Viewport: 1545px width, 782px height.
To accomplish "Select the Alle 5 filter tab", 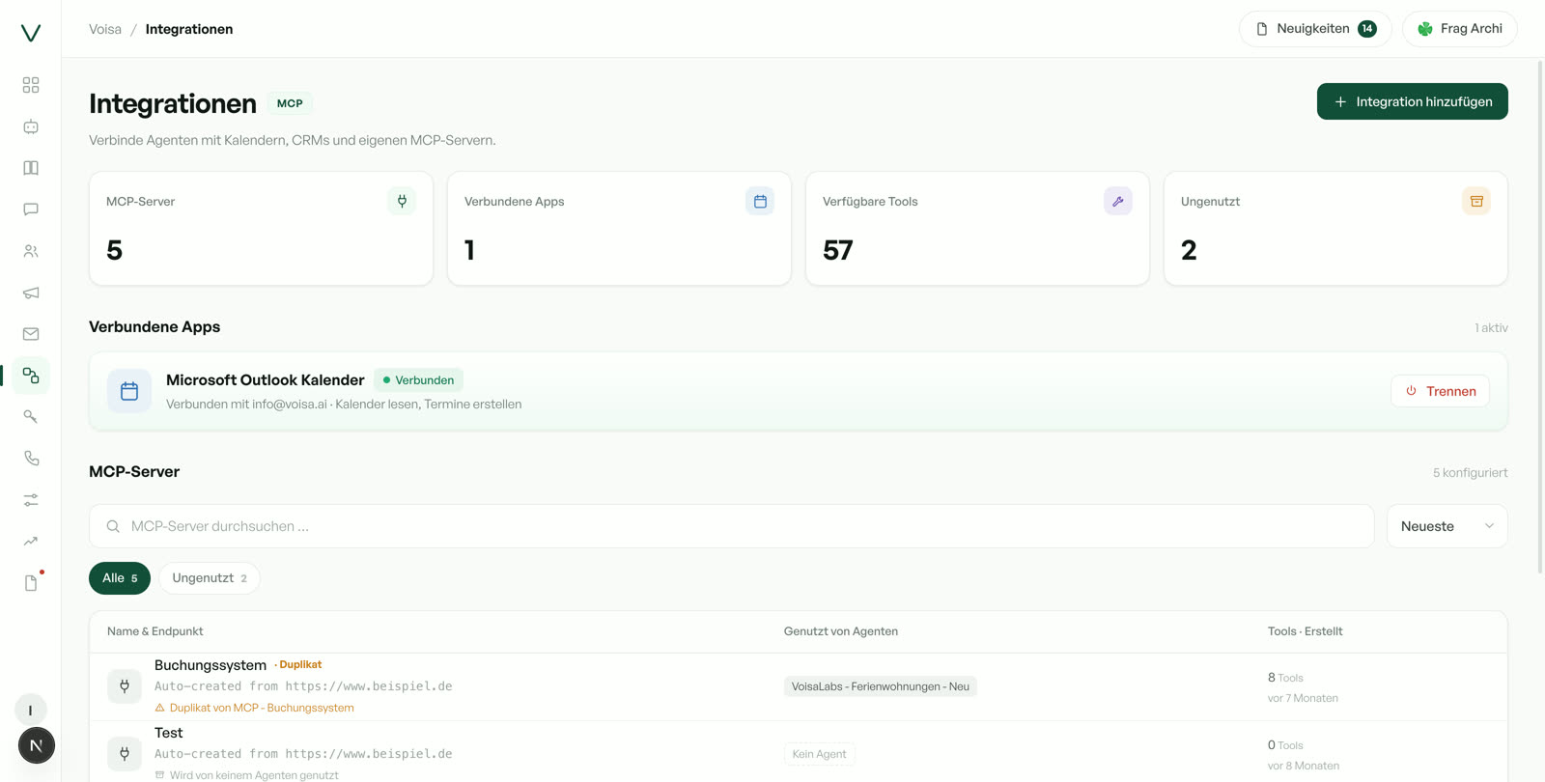I will [x=120, y=578].
